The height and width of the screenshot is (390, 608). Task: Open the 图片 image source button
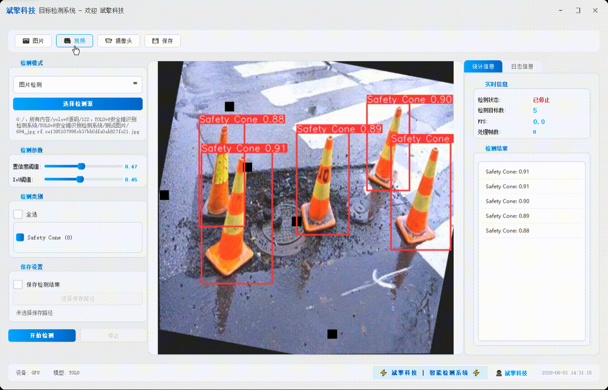coord(33,41)
